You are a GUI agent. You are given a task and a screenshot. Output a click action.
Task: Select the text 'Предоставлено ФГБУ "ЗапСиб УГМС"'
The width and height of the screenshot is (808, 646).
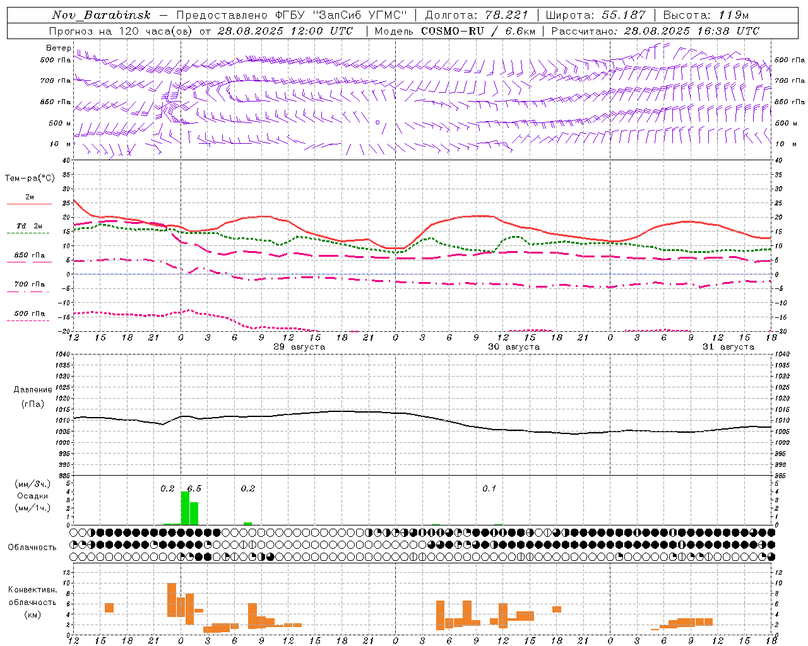point(292,15)
